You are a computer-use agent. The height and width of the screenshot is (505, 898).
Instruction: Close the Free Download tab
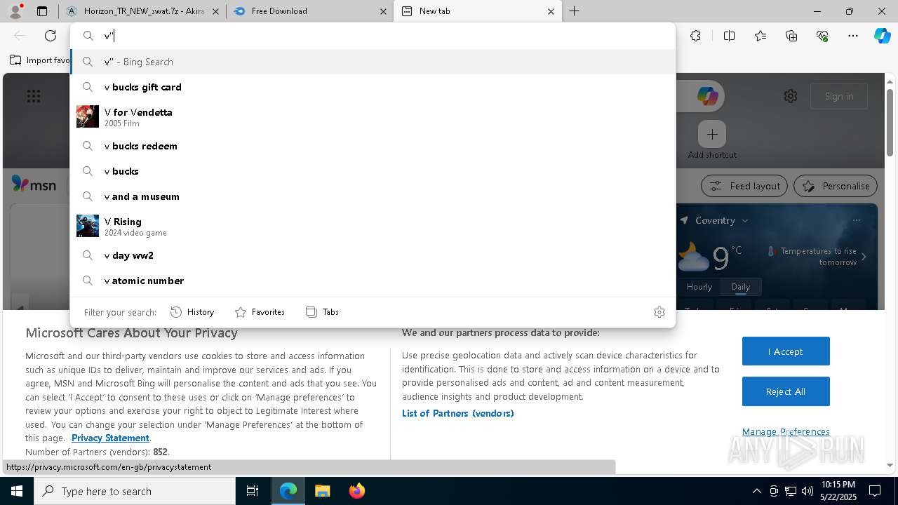[383, 11]
